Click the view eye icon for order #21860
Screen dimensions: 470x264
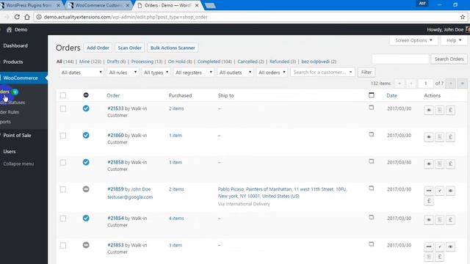[x=429, y=137]
